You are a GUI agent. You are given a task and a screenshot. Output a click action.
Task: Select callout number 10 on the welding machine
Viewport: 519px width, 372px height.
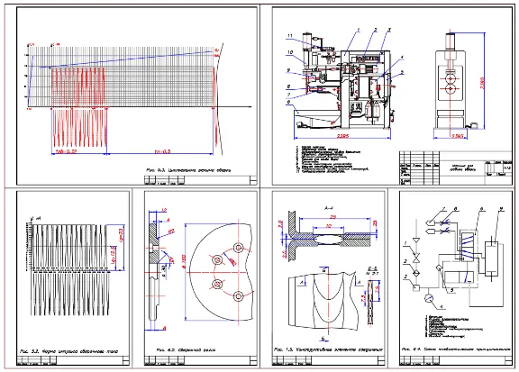(290, 52)
